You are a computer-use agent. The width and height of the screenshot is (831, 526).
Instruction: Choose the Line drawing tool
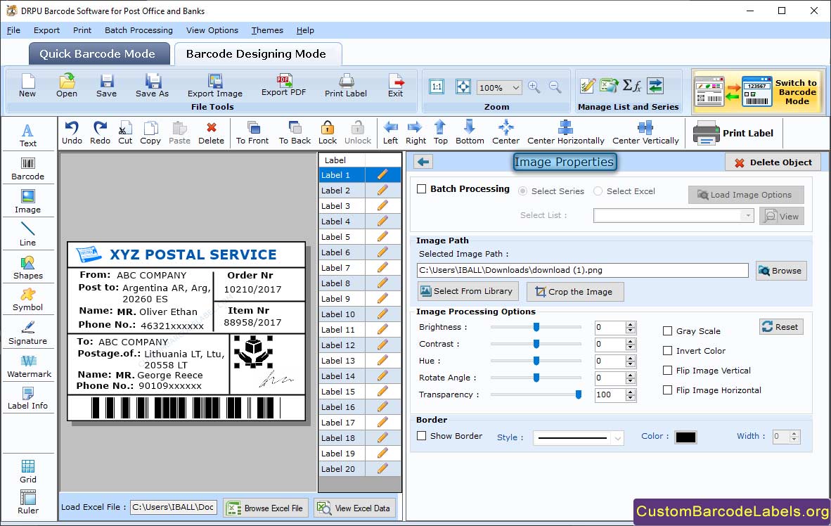click(x=27, y=234)
